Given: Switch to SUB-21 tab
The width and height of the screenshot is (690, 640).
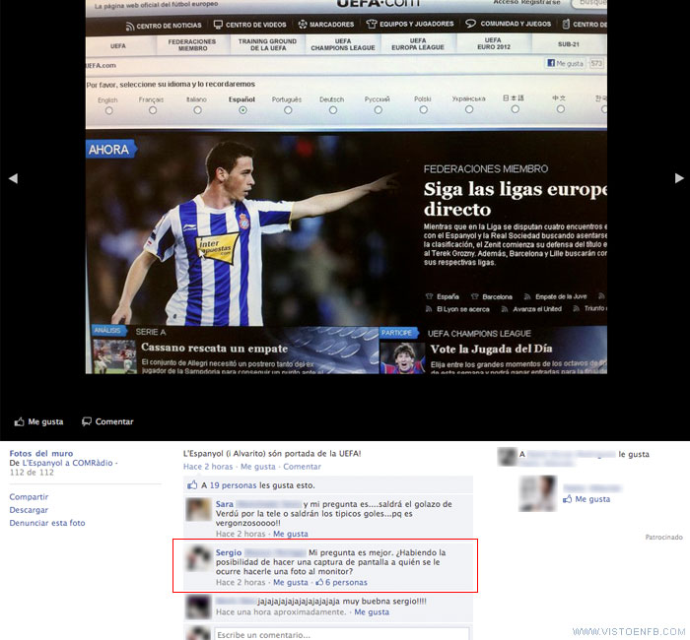Looking at the screenshot, I should (569, 44).
